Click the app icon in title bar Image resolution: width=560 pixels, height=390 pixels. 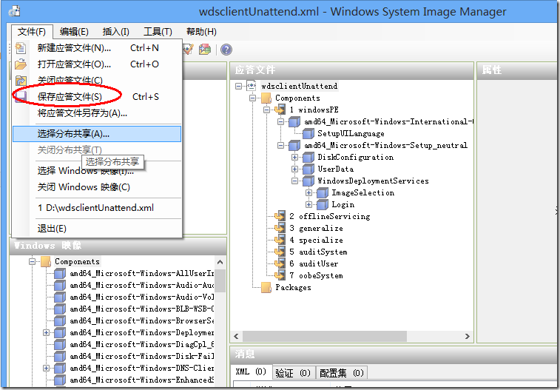tap(14, 11)
